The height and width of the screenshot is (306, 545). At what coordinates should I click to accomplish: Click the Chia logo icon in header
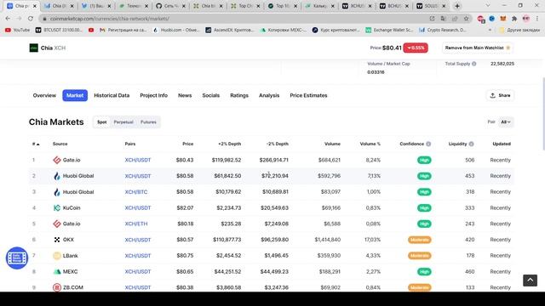click(x=34, y=48)
